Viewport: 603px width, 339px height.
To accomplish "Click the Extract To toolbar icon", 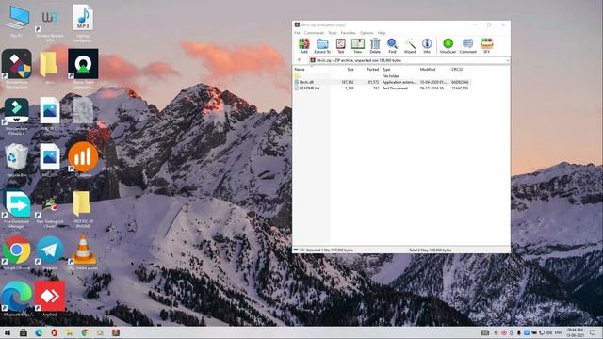I will pyautogui.click(x=322, y=46).
